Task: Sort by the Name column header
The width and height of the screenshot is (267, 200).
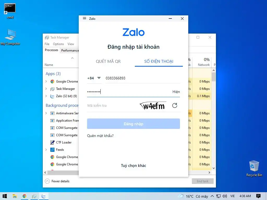Action: [x=49, y=65]
